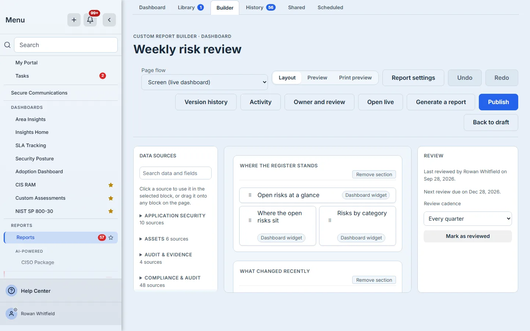Click the Search data and fields box

point(176,173)
